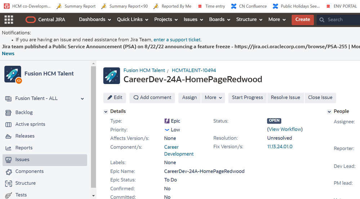Open the app switcher grid icon
The image size is (360, 199).
click(9, 20)
